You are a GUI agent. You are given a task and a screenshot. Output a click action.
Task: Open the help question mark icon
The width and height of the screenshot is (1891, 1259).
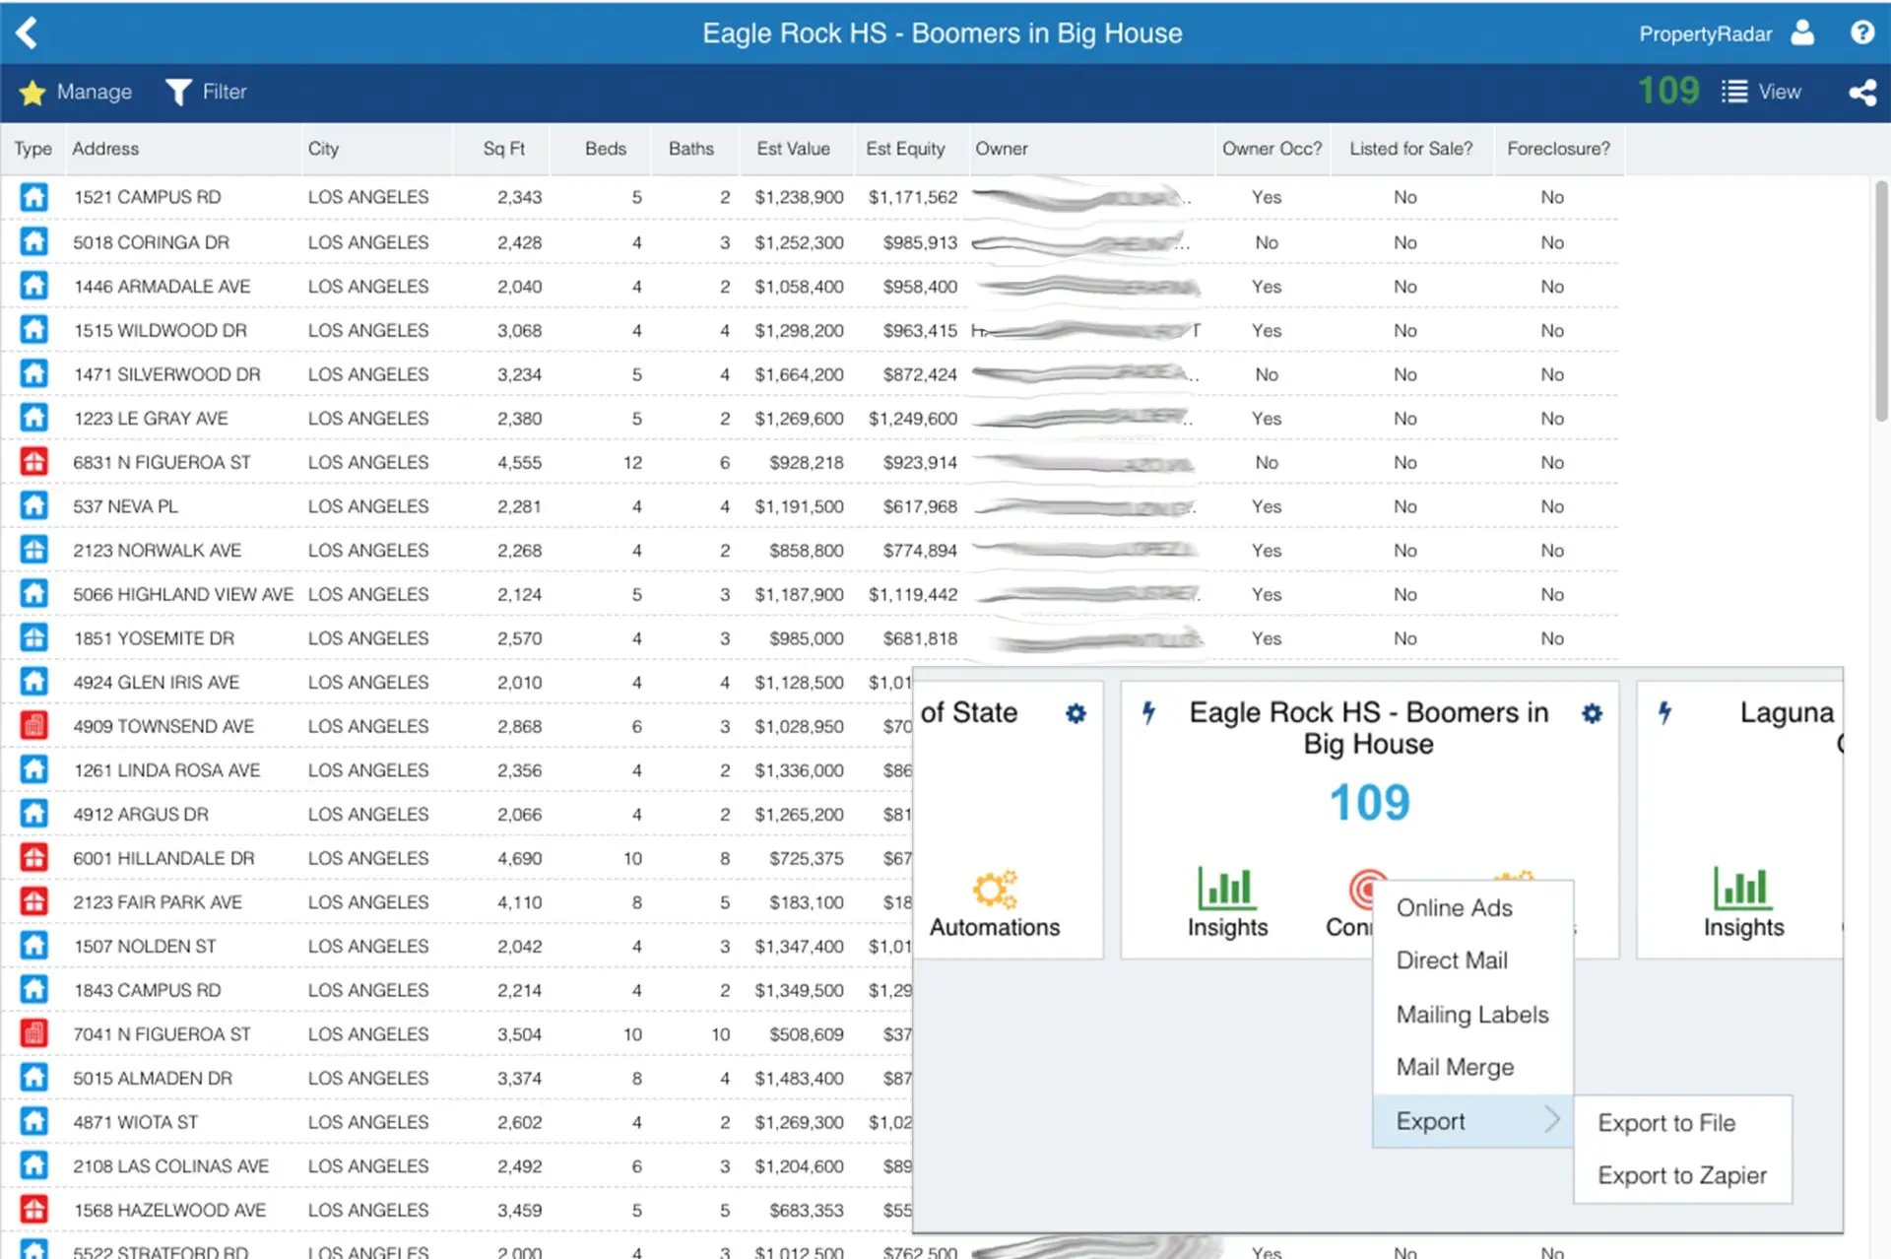(1861, 33)
